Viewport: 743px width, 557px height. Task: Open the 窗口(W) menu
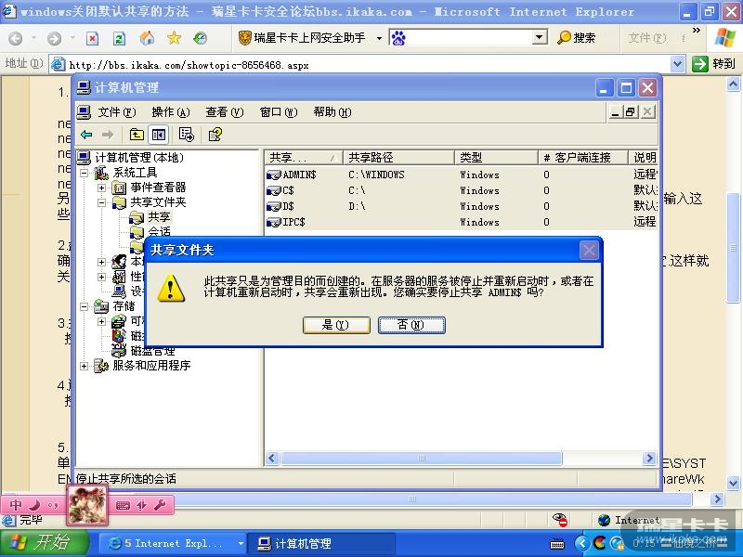[278, 112]
